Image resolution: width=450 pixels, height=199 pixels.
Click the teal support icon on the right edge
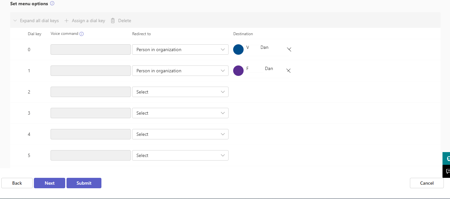click(447, 158)
